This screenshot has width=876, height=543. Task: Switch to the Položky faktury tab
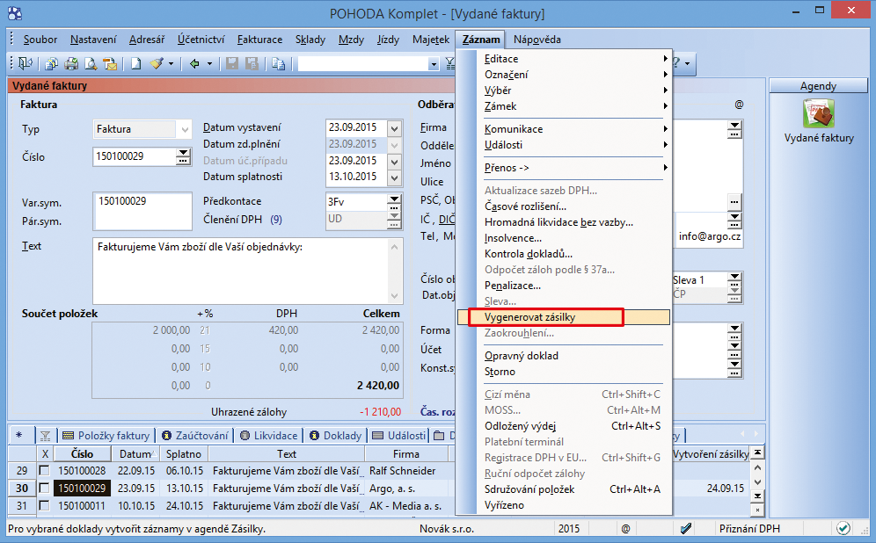pyautogui.click(x=106, y=435)
